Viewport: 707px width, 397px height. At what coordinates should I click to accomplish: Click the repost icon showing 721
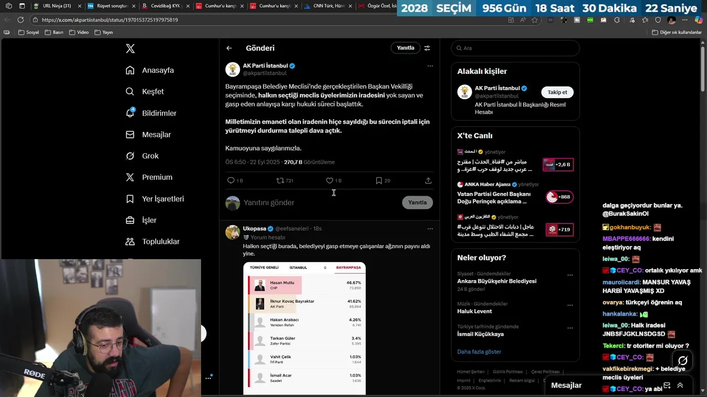(x=284, y=180)
